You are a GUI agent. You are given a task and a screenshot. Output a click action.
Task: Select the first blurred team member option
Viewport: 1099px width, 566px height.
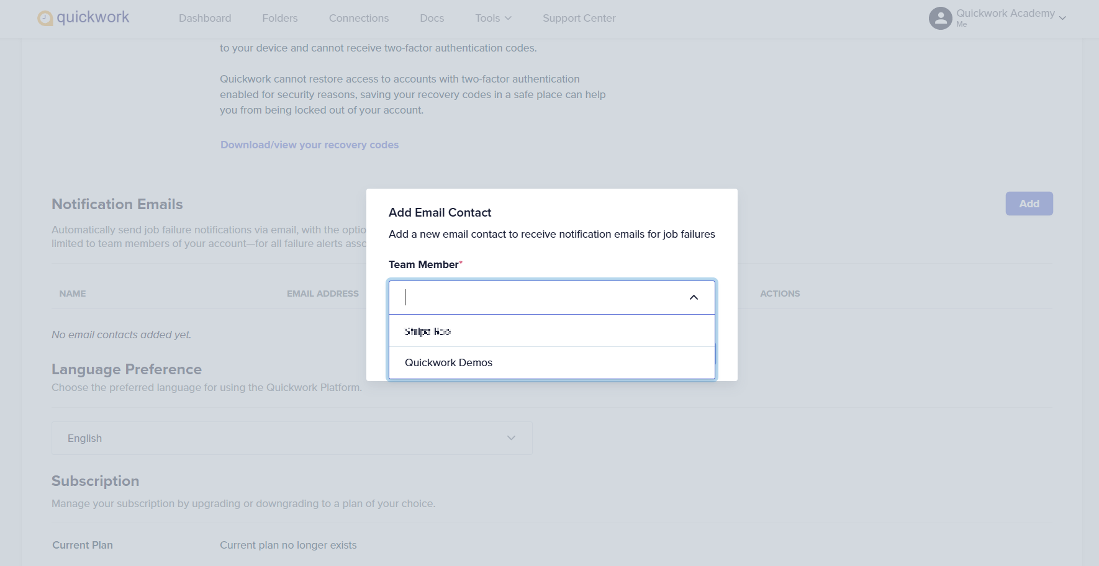point(551,331)
